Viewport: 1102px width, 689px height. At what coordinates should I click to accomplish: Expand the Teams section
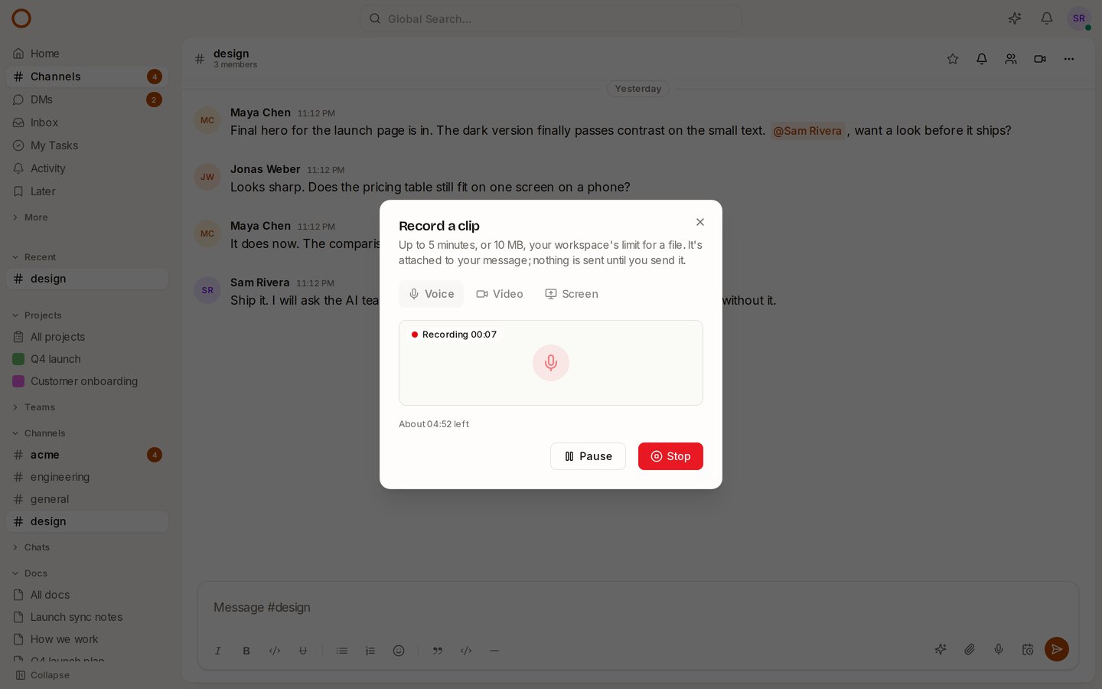[34, 407]
